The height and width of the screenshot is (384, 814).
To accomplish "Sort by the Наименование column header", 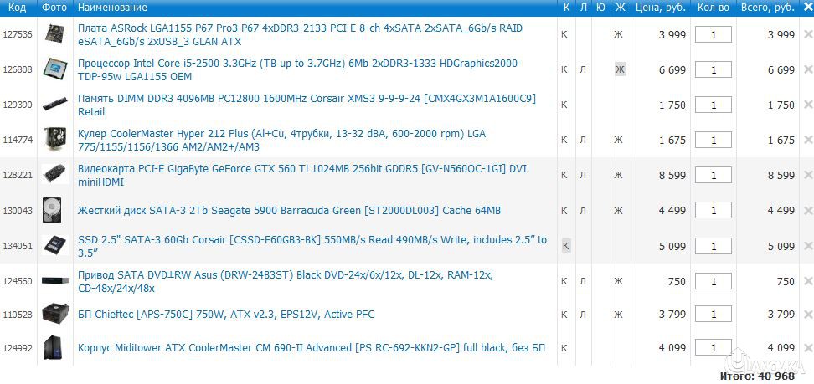I will pos(112,8).
